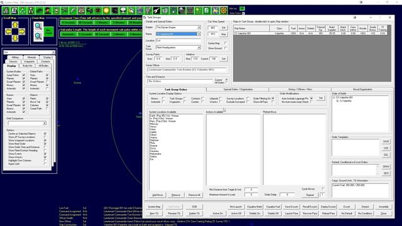Open the Orbit Comparison dropdown

(x=45, y=124)
